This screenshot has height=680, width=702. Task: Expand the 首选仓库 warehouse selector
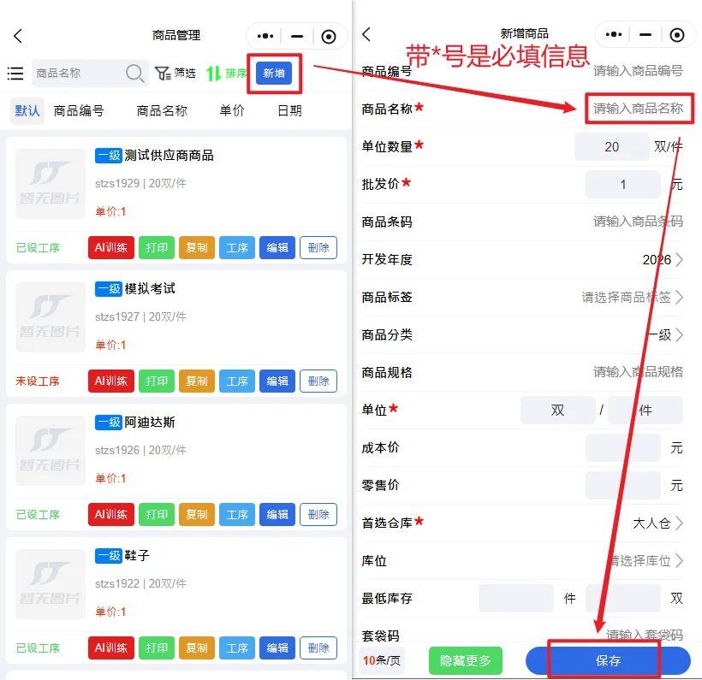[x=679, y=523]
